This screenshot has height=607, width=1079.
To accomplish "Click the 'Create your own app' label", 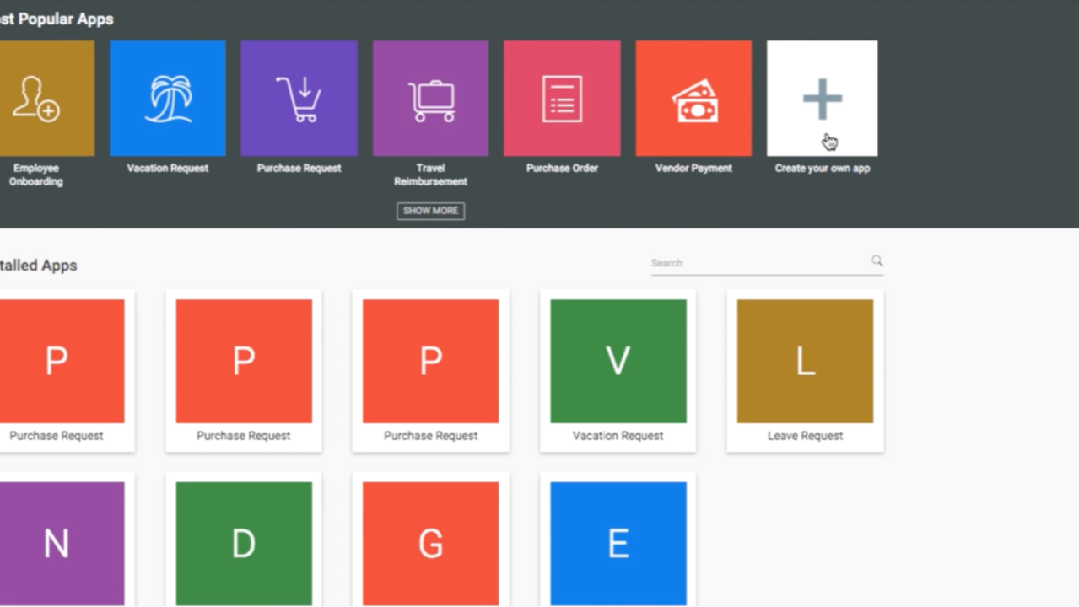I will [x=822, y=169].
